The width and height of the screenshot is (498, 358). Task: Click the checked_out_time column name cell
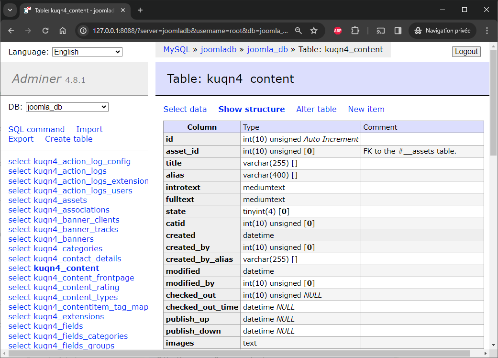[202, 307]
